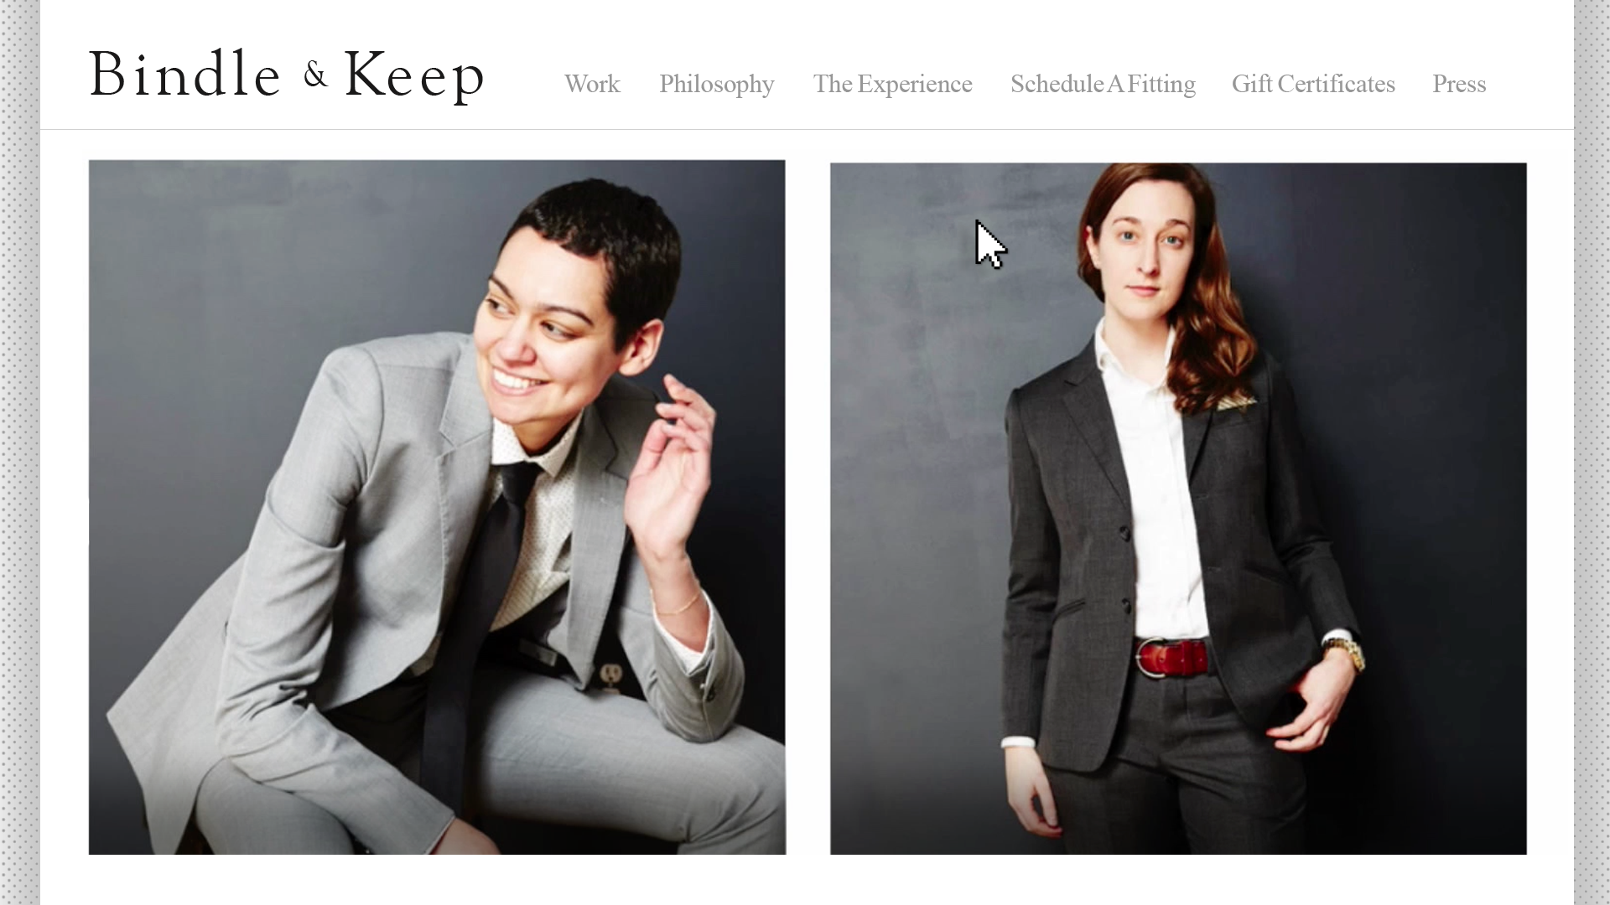This screenshot has height=905, width=1610.
Task: Open The Experience navigation link
Action: (892, 85)
